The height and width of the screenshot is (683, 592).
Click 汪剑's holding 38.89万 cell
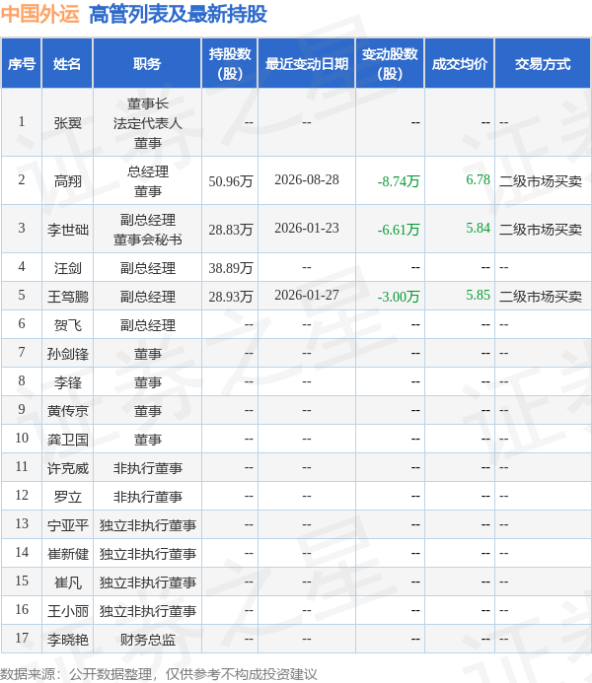pos(231,267)
